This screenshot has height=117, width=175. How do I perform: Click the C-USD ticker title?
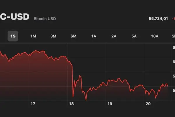pos(15,17)
